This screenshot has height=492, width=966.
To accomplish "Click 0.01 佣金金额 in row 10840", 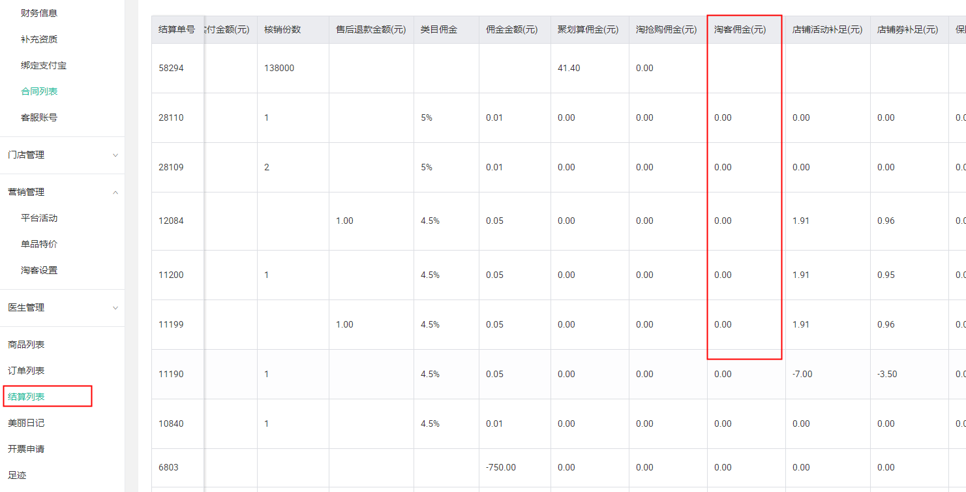I will (494, 423).
